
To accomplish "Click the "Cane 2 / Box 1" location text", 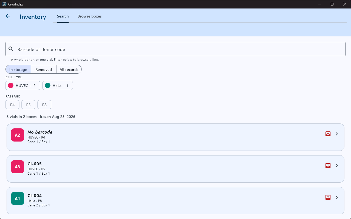I will (39, 205).
